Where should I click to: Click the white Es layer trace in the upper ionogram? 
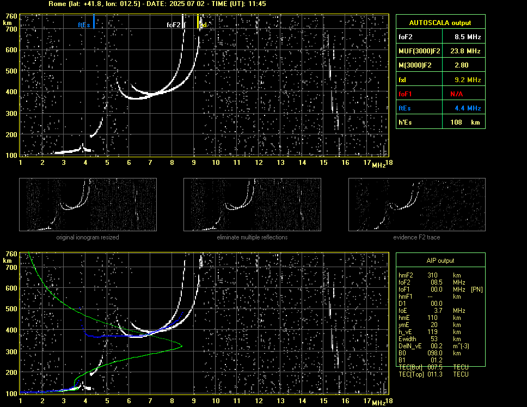[x=72, y=151]
